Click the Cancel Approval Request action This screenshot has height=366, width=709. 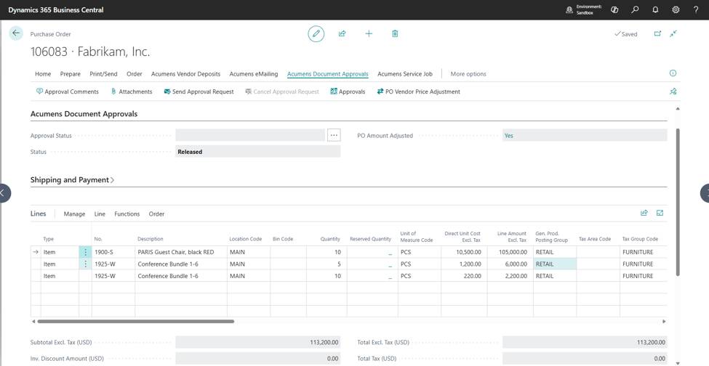(281, 91)
